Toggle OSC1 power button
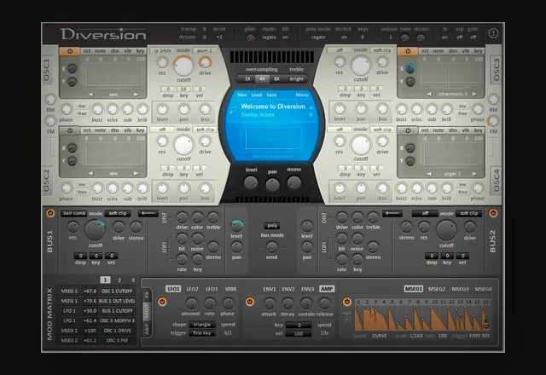The height and width of the screenshot is (375, 546). coord(70,51)
